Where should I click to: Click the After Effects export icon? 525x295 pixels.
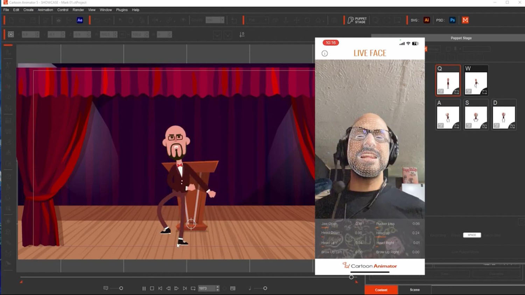tap(80, 20)
